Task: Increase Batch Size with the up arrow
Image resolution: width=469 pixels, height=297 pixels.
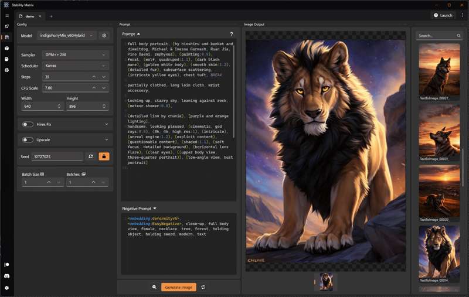Action: tap(49, 182)
